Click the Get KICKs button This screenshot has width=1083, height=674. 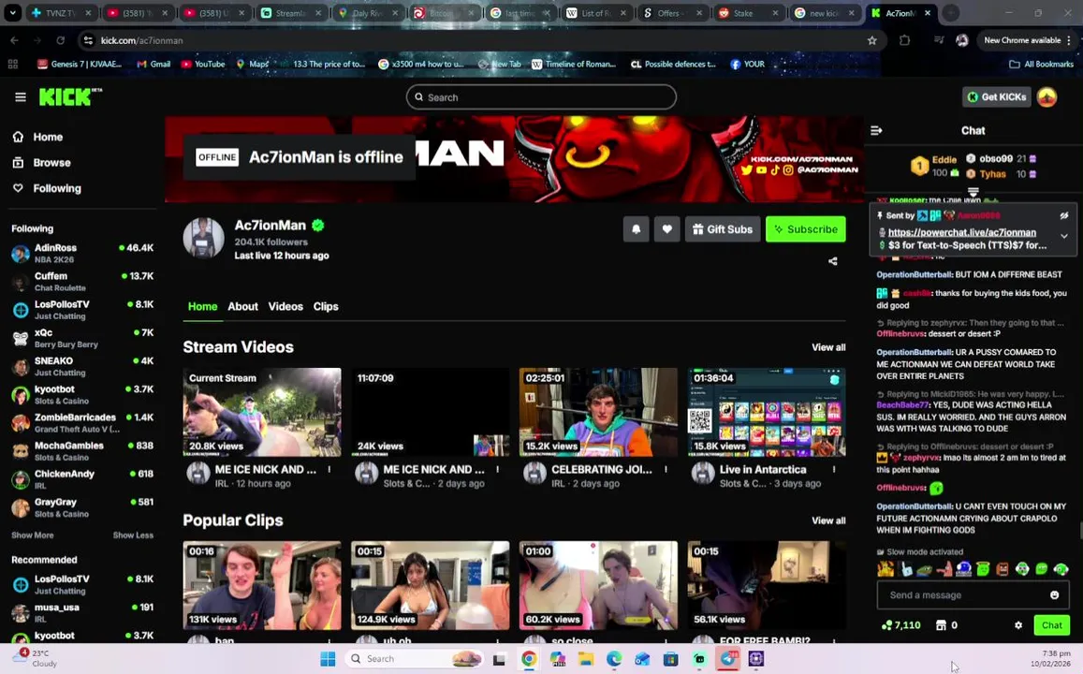(x=997, y=97)
